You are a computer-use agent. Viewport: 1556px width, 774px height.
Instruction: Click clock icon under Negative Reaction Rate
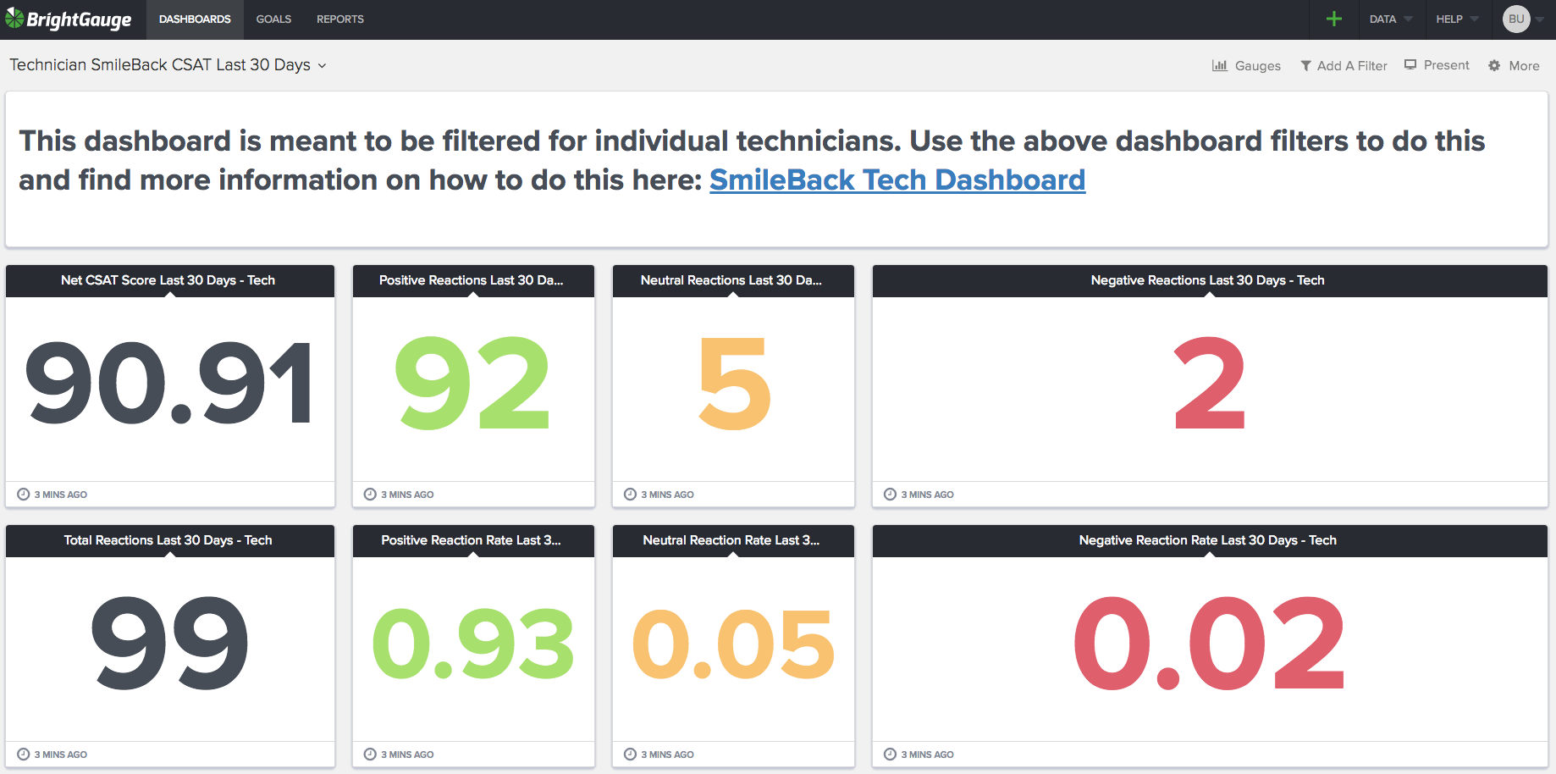[890, 755]
